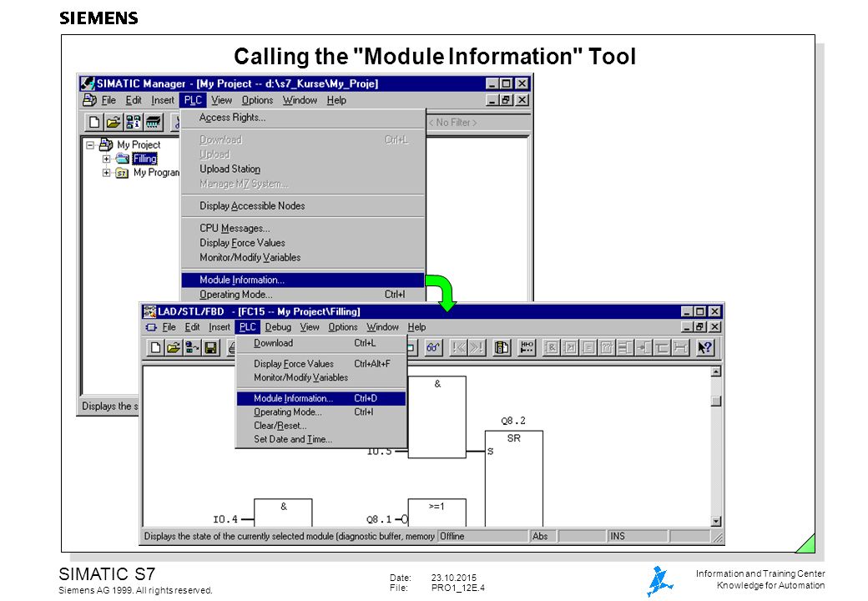Viewport: 868px width, 601px height.
Task: Click the previous error arrow icon
Action: pos(458,347)
